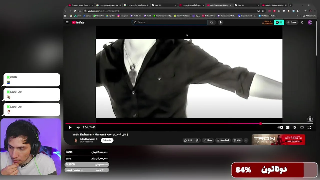Viewport: 320px width, 180px height.
Task: Play the paused video
Action: point(70,127)
